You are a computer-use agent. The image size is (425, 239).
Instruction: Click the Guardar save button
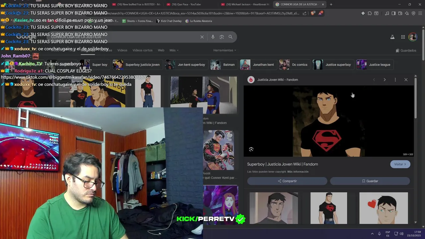coord(370,181)
